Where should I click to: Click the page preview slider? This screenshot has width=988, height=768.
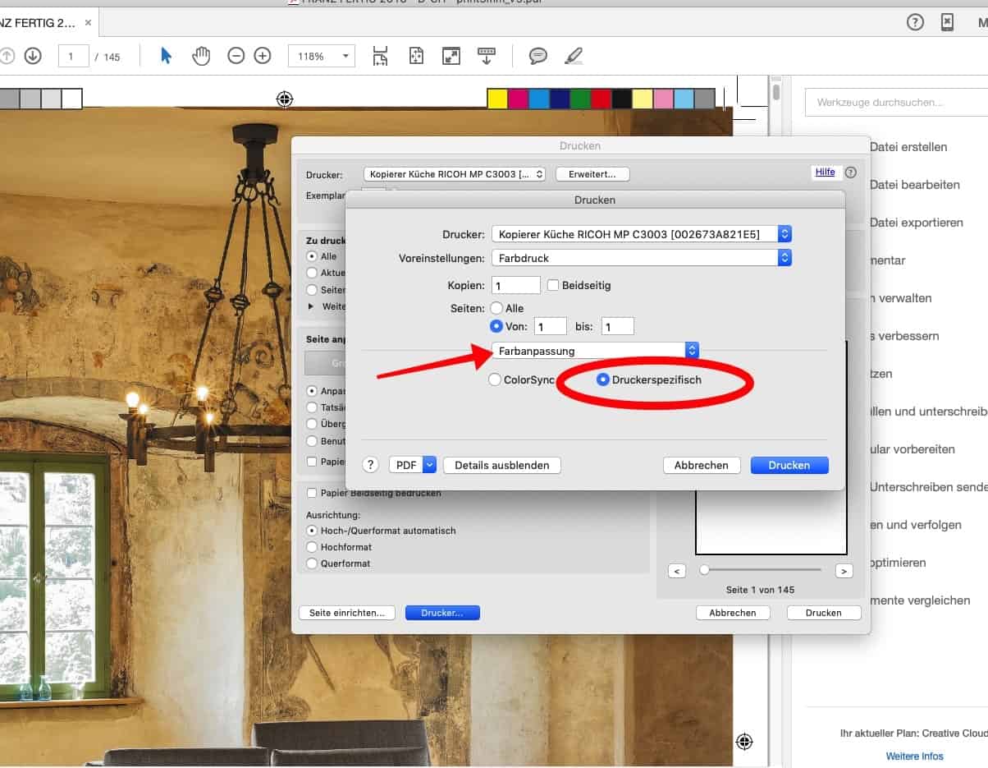coord(705,570)
